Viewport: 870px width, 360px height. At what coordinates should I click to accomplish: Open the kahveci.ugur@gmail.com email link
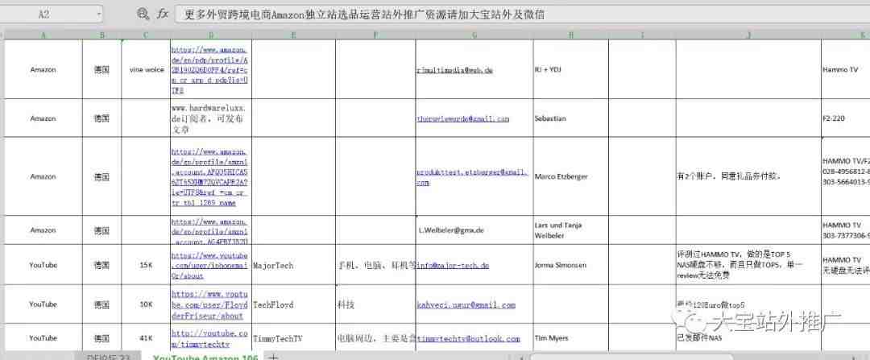pos(466,305)
